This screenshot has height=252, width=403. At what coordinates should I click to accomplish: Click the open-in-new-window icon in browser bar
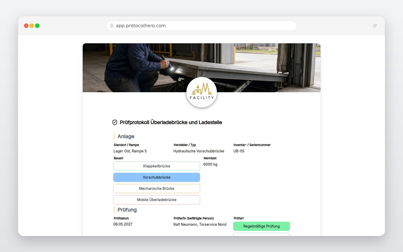375,26
